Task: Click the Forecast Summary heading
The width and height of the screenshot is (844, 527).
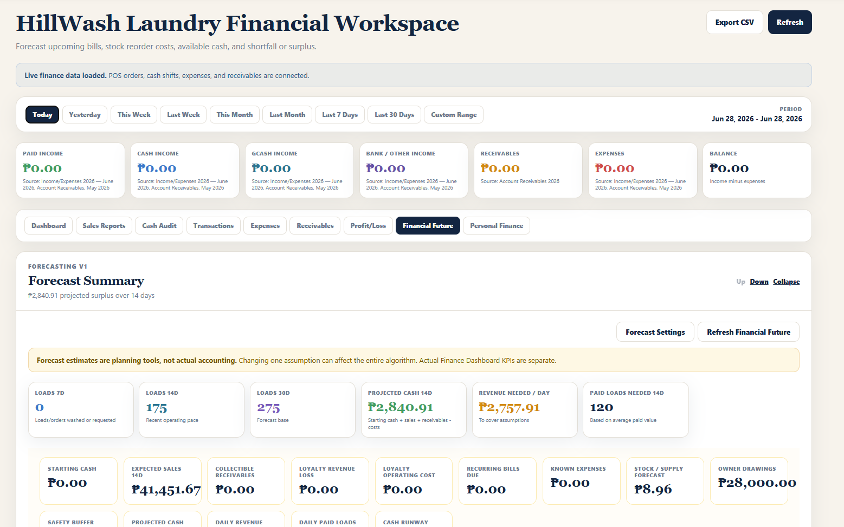Action: pyautogui.click(x=86, y=281)
